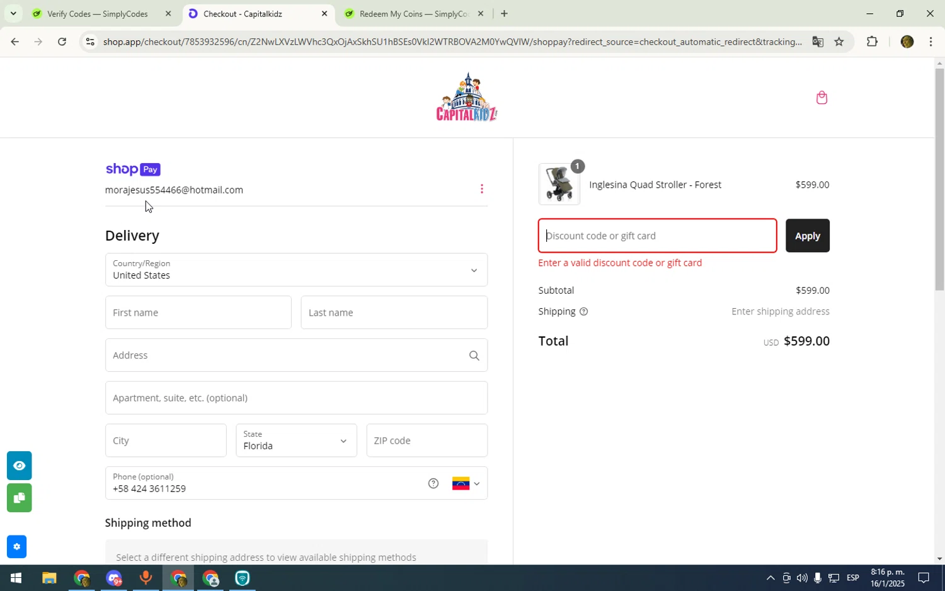Click the phone help question mark icon

click(433, 483)
